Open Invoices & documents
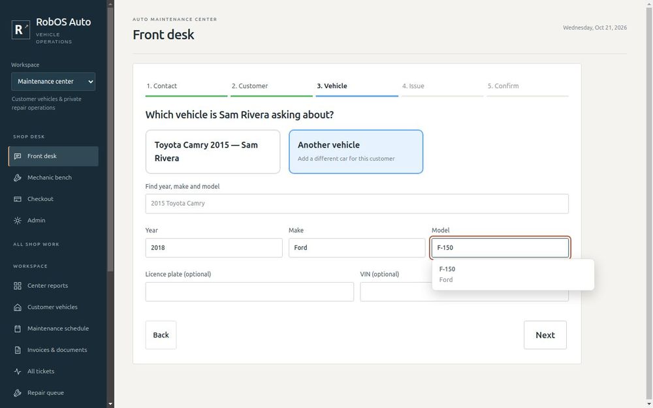The height and width of the screenshot is (408, 653). coord(54,350)
